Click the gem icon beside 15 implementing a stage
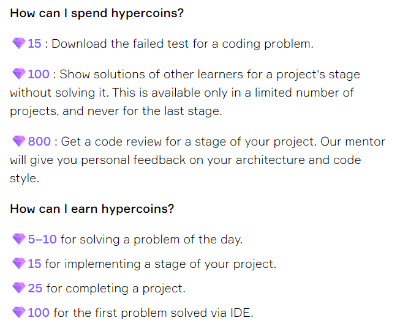This screenshot has width=400, height=326. (19, 264)
